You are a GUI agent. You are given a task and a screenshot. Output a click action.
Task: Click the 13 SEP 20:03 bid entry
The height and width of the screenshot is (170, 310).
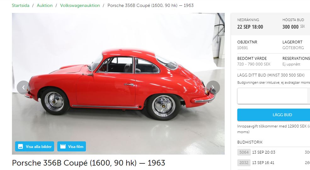[264, 152]
